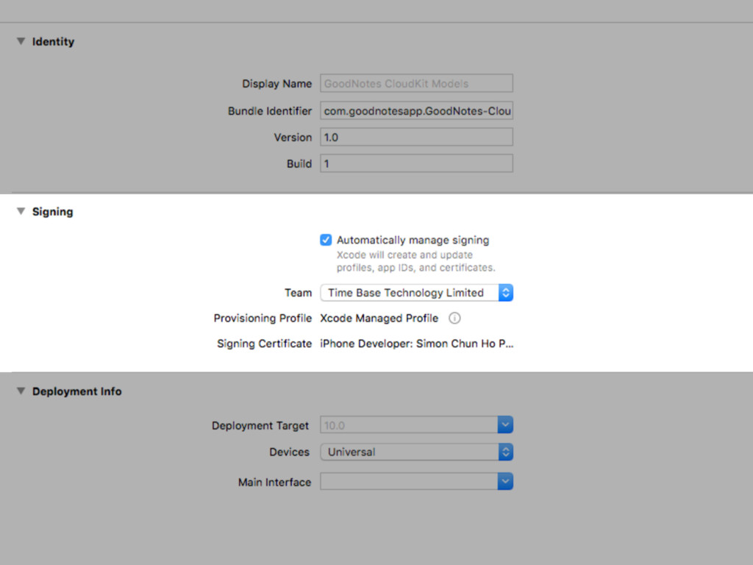The height and width of the screenshot is (565, 753).
Task: Click the Display Name field
Action: click(416, 83)
